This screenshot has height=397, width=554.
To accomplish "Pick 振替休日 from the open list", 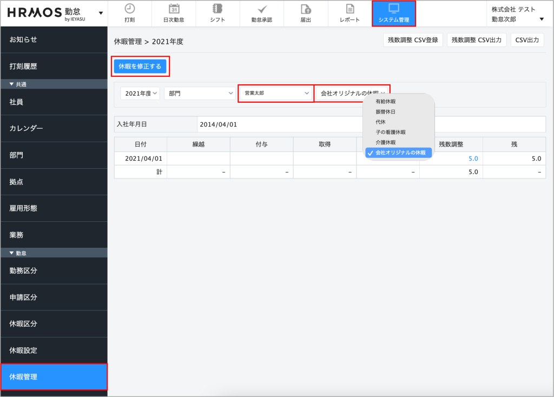I will pyautogui.click(x=385, y=112).
